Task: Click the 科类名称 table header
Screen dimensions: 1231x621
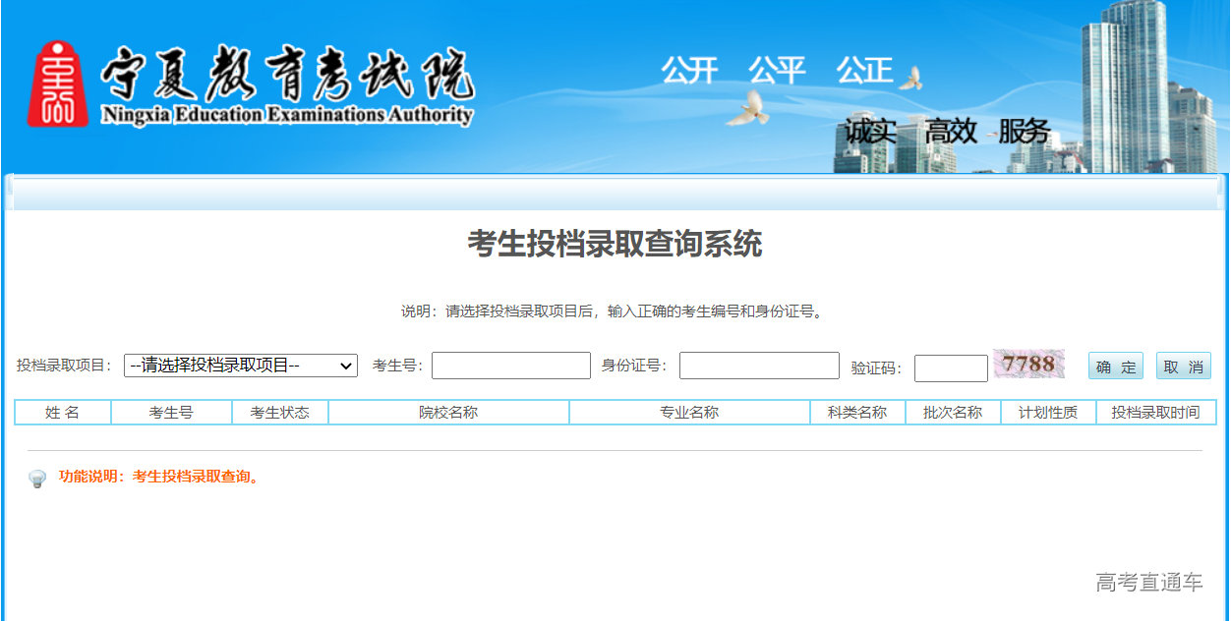Action: pyautogui.click(x=857, y=413)
